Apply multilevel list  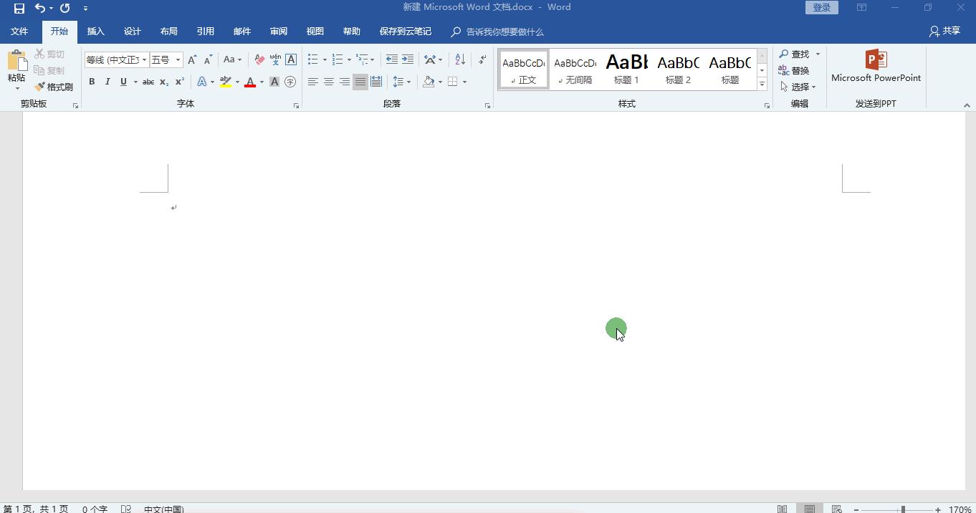(x=363, y=59)
